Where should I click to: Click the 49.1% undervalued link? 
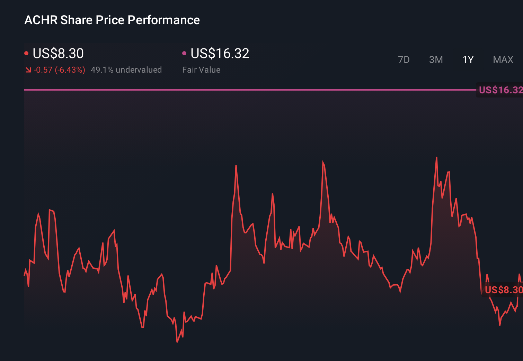[126, 70]
